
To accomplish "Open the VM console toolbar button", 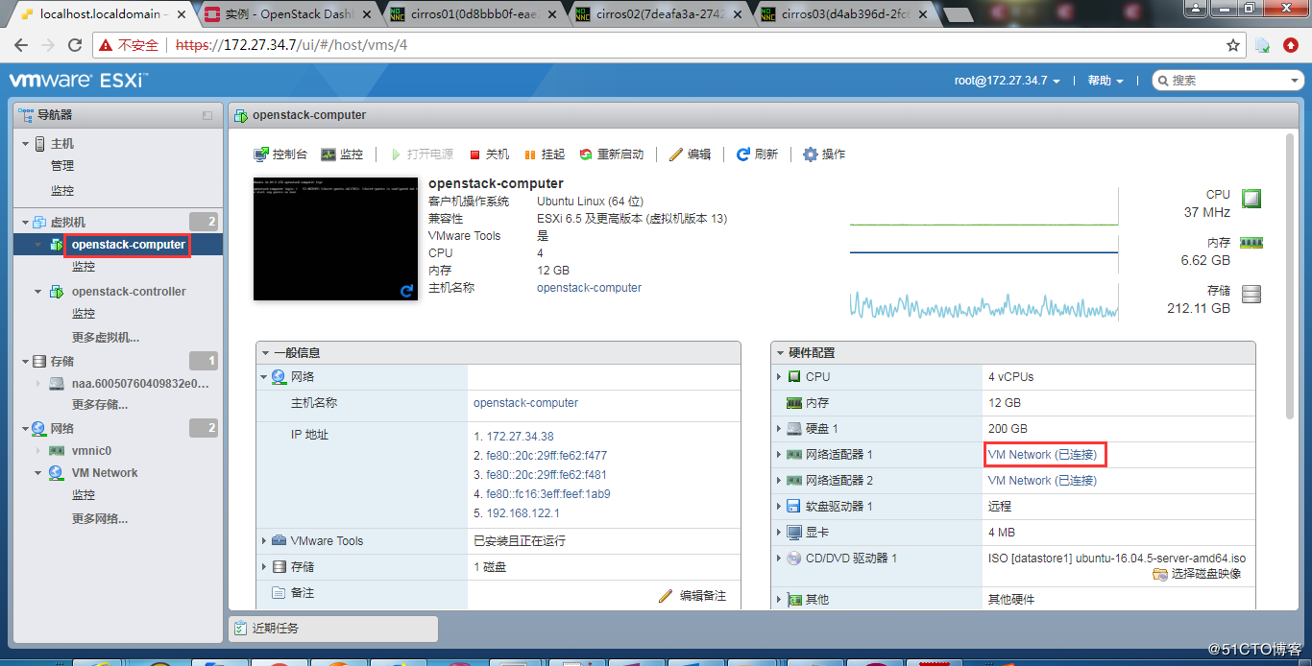I will (279, 155).
